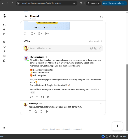Screen dimensions: 128x139
Task: Open the browser extensions puzzle icon
Action: pyautogui.click(x=81, y=3)
